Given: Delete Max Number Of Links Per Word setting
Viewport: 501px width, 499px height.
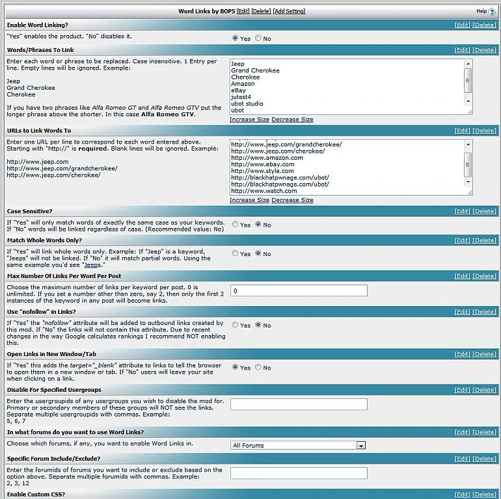Looking at the screenshot, I should pos(484,276).
